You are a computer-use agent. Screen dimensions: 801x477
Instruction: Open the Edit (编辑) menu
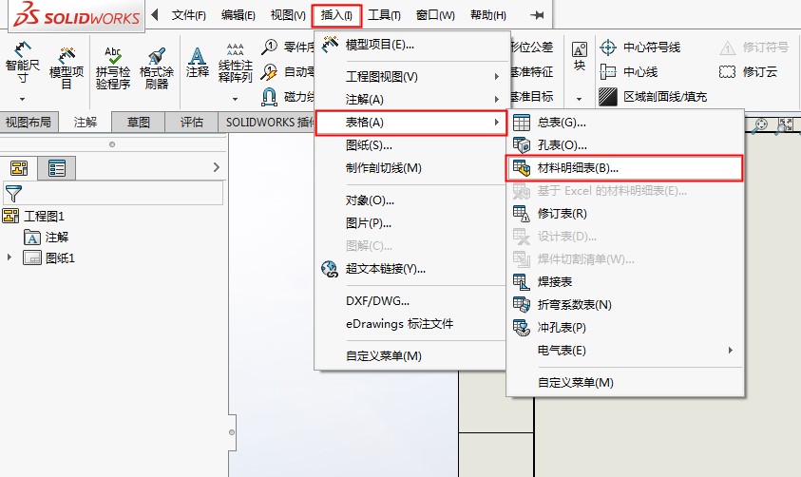click(x=238, y=15)
